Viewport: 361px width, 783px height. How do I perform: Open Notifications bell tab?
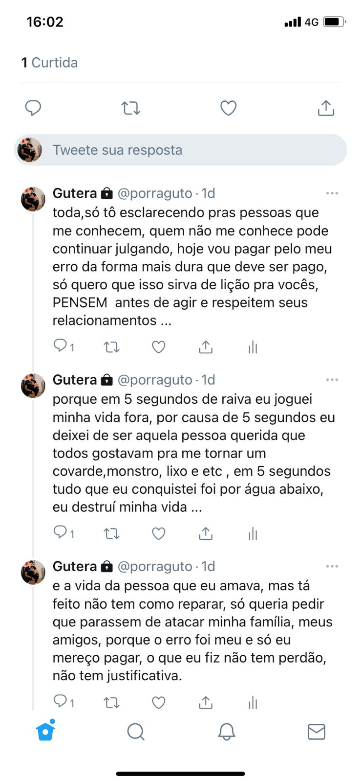(x=226, y=732)
